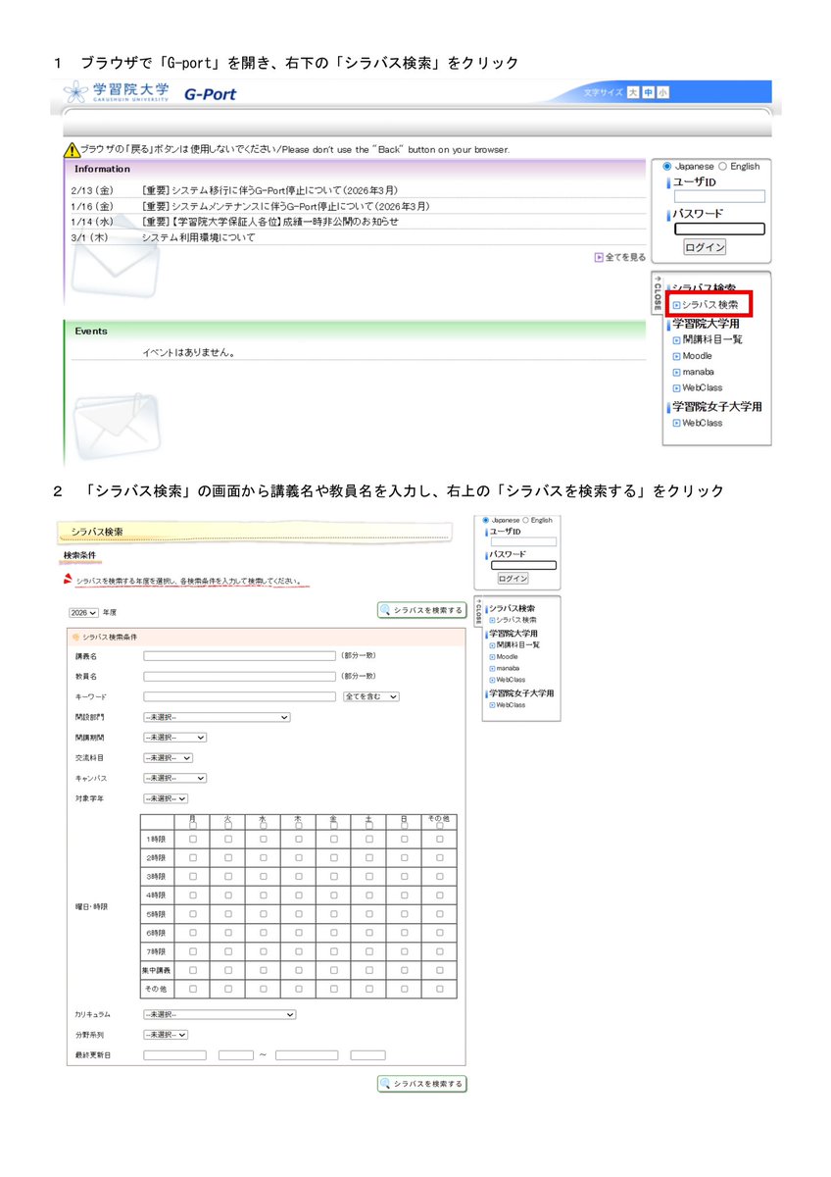831x1177 pixels.
Task: Open manaba link in G-Port top page sidebar
Action: pyautogui.click(x=698, y=372)
